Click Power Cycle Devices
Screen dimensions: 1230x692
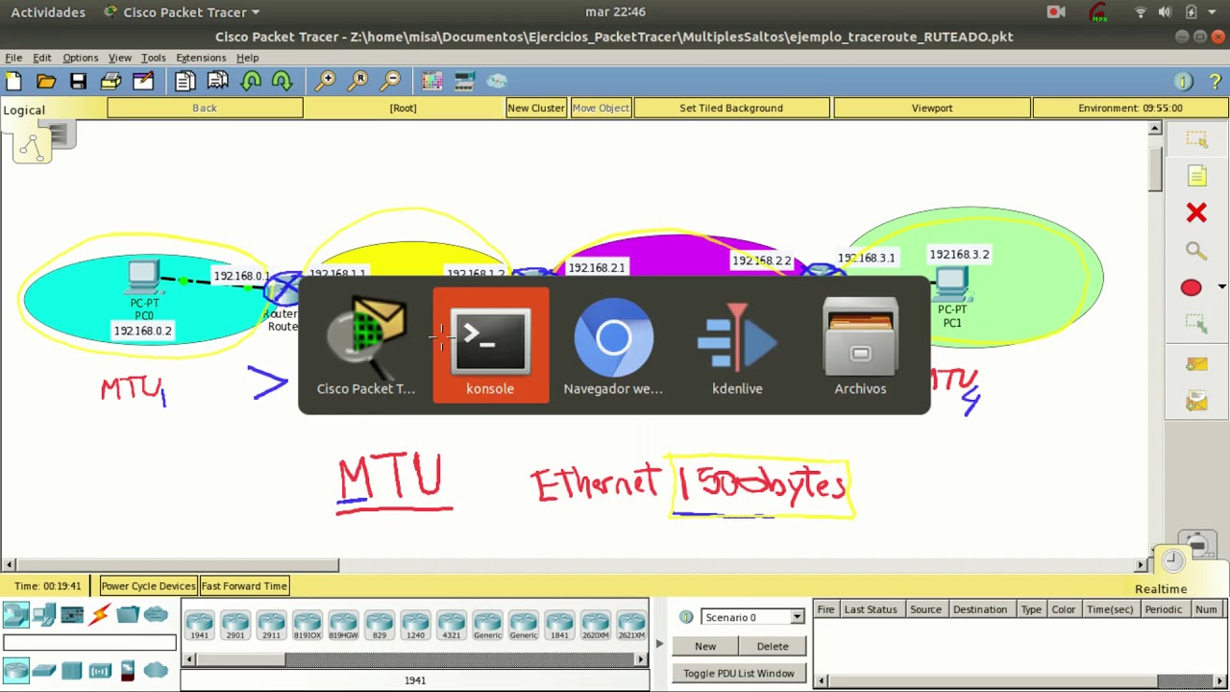[148, 586]
